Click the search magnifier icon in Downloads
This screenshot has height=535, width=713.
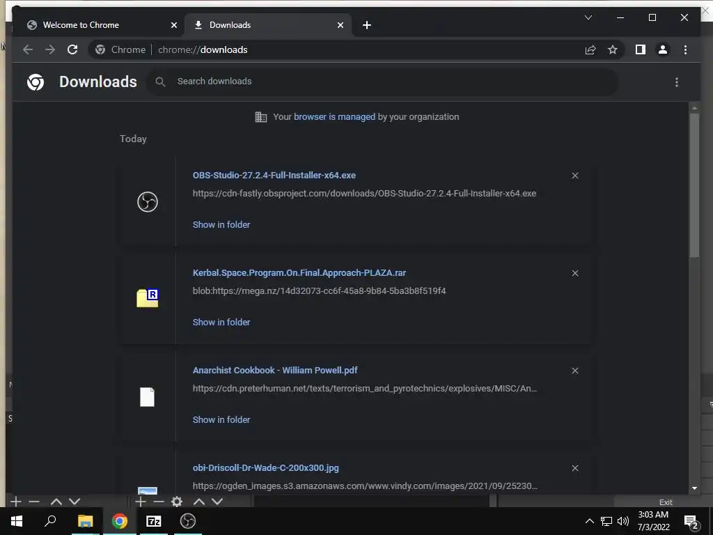click(160, 82)
